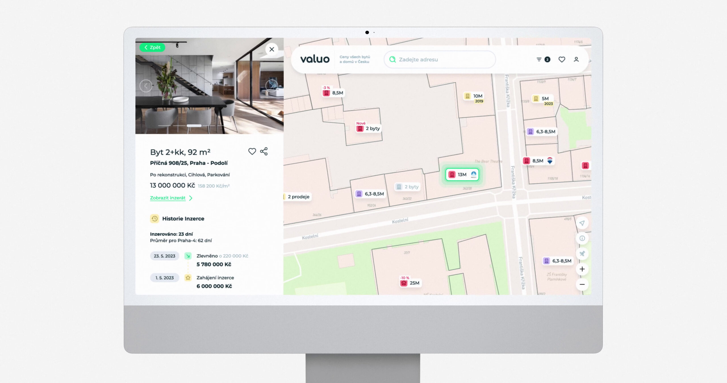This screenshot has height=383, width=727.
Task: Show next listing photo
Action: (x=271, y=85)
